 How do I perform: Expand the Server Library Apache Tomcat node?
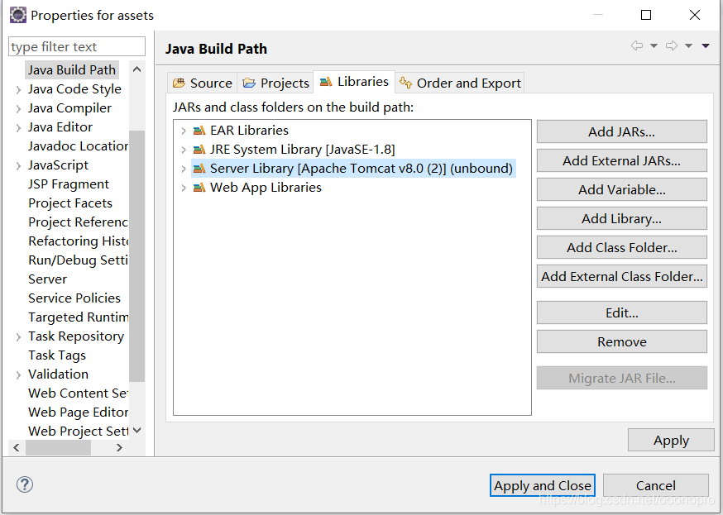[184, 169]
